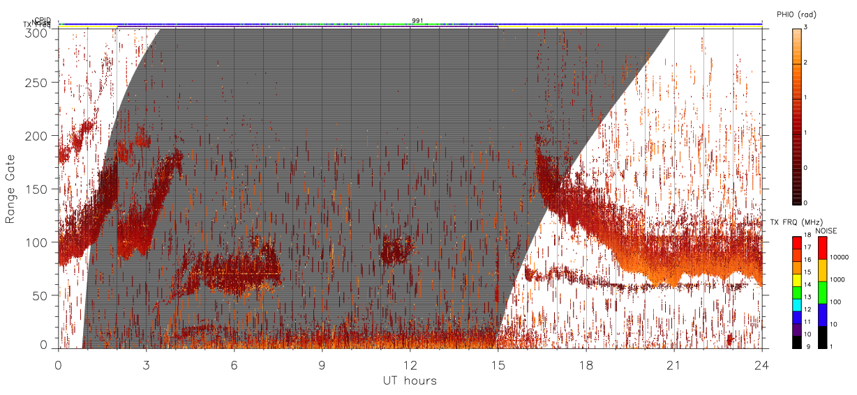Click the orange 15-16 MHz TX FRQ swatch
Screen dimensions: 857x395
coord(796,268)
